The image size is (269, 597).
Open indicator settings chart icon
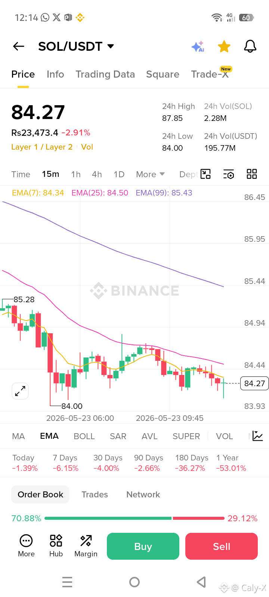pyautogui.click(x=258, y=436)
